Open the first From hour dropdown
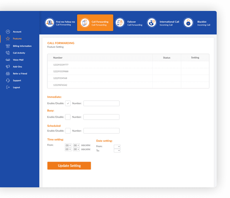Viewport: 230px width, 198px height. click(x=68, y=145)
